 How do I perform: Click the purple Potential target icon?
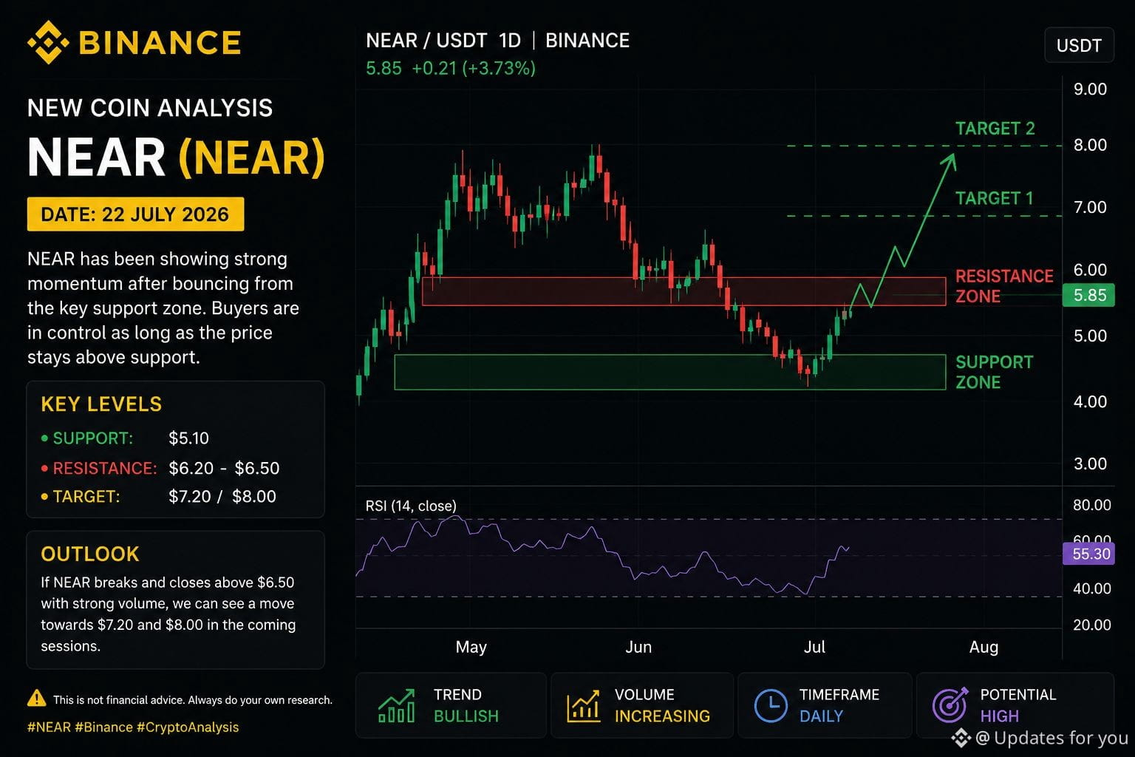(x=950, y=705)
